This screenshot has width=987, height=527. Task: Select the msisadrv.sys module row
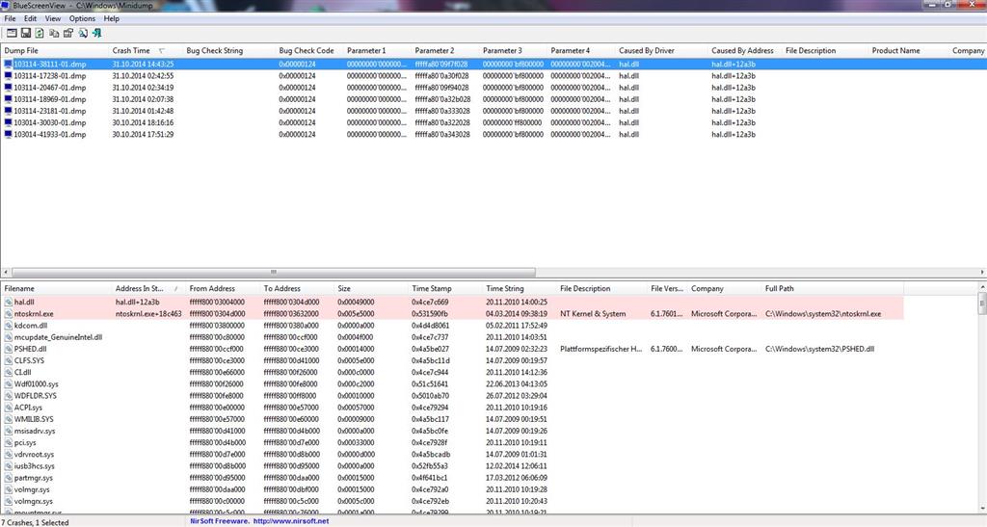tap(452, 432)
